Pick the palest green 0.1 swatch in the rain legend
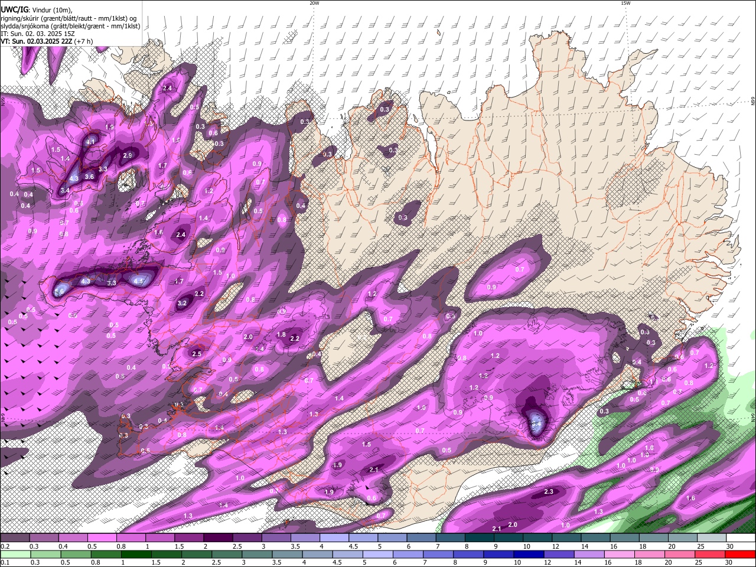Viewport: 756px width, 567px height. [16, 554]
